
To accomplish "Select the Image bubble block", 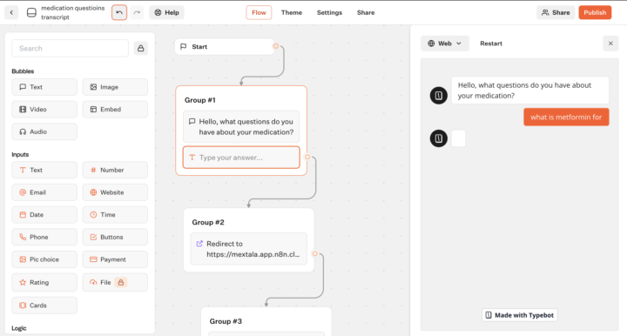I will click(x=115, y=87).
